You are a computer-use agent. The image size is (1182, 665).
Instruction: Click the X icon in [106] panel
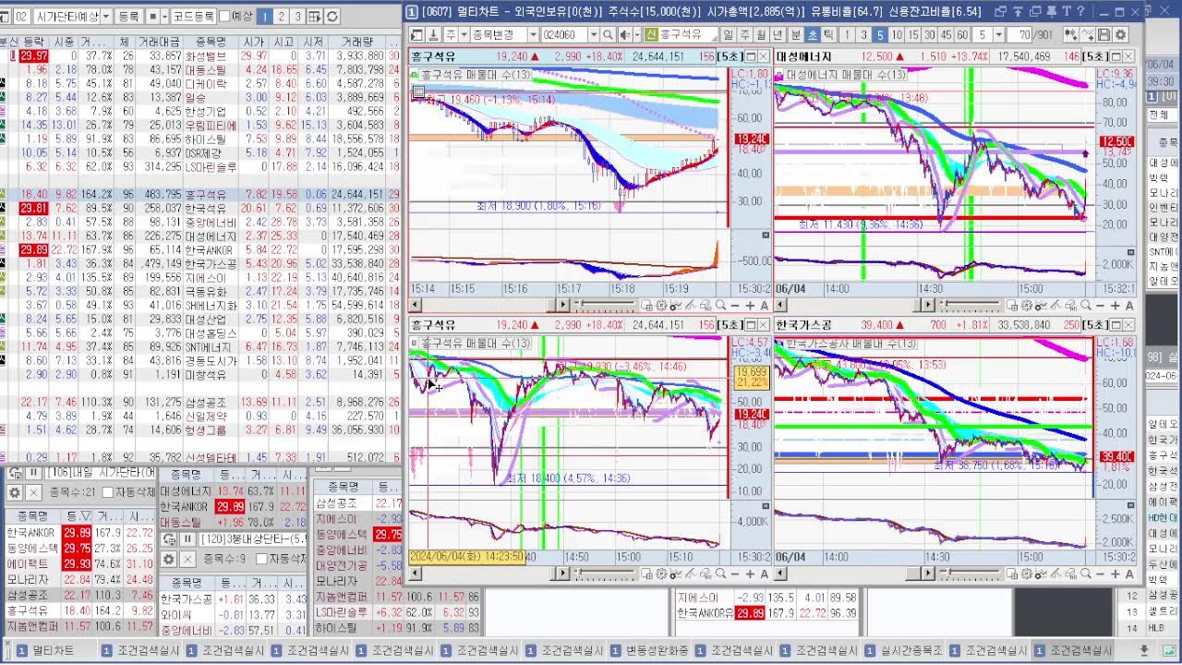click(33, 493)
